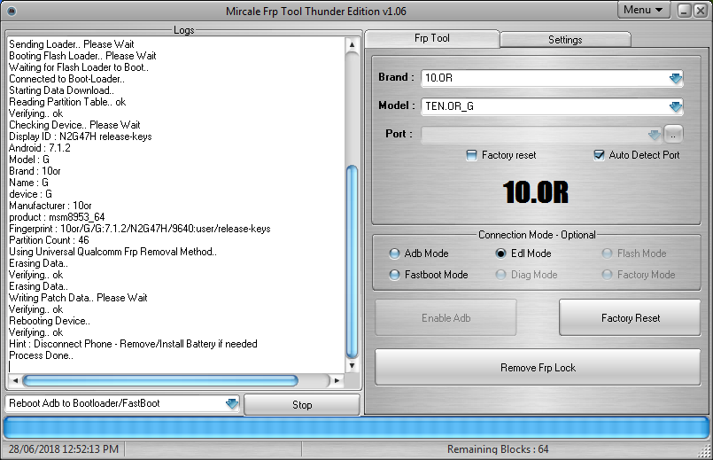Click the 'Fingerprint' log line
Screen dimensions: 713x460
[x=140, y=229]
